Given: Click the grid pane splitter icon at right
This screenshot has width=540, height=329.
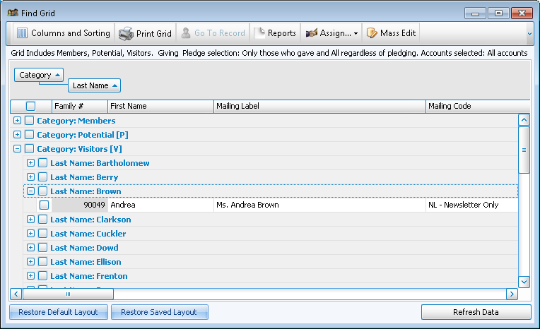Looking at the screenshot, I should [524, 150].
